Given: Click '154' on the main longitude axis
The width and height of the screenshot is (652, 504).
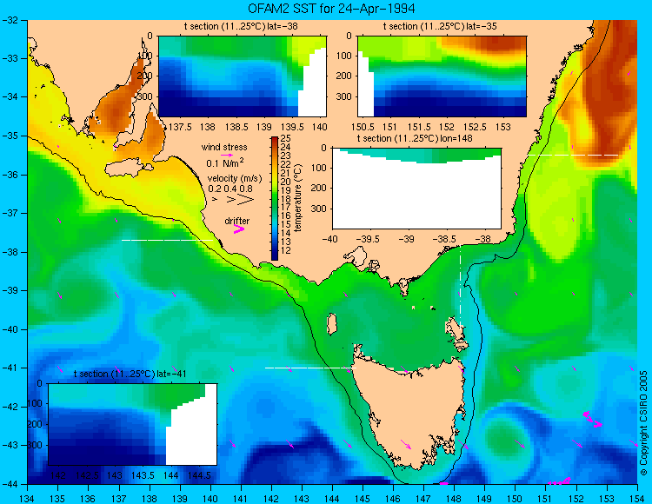Looking at the screenshot, I should pyautogui.click(x=637, y=499).
